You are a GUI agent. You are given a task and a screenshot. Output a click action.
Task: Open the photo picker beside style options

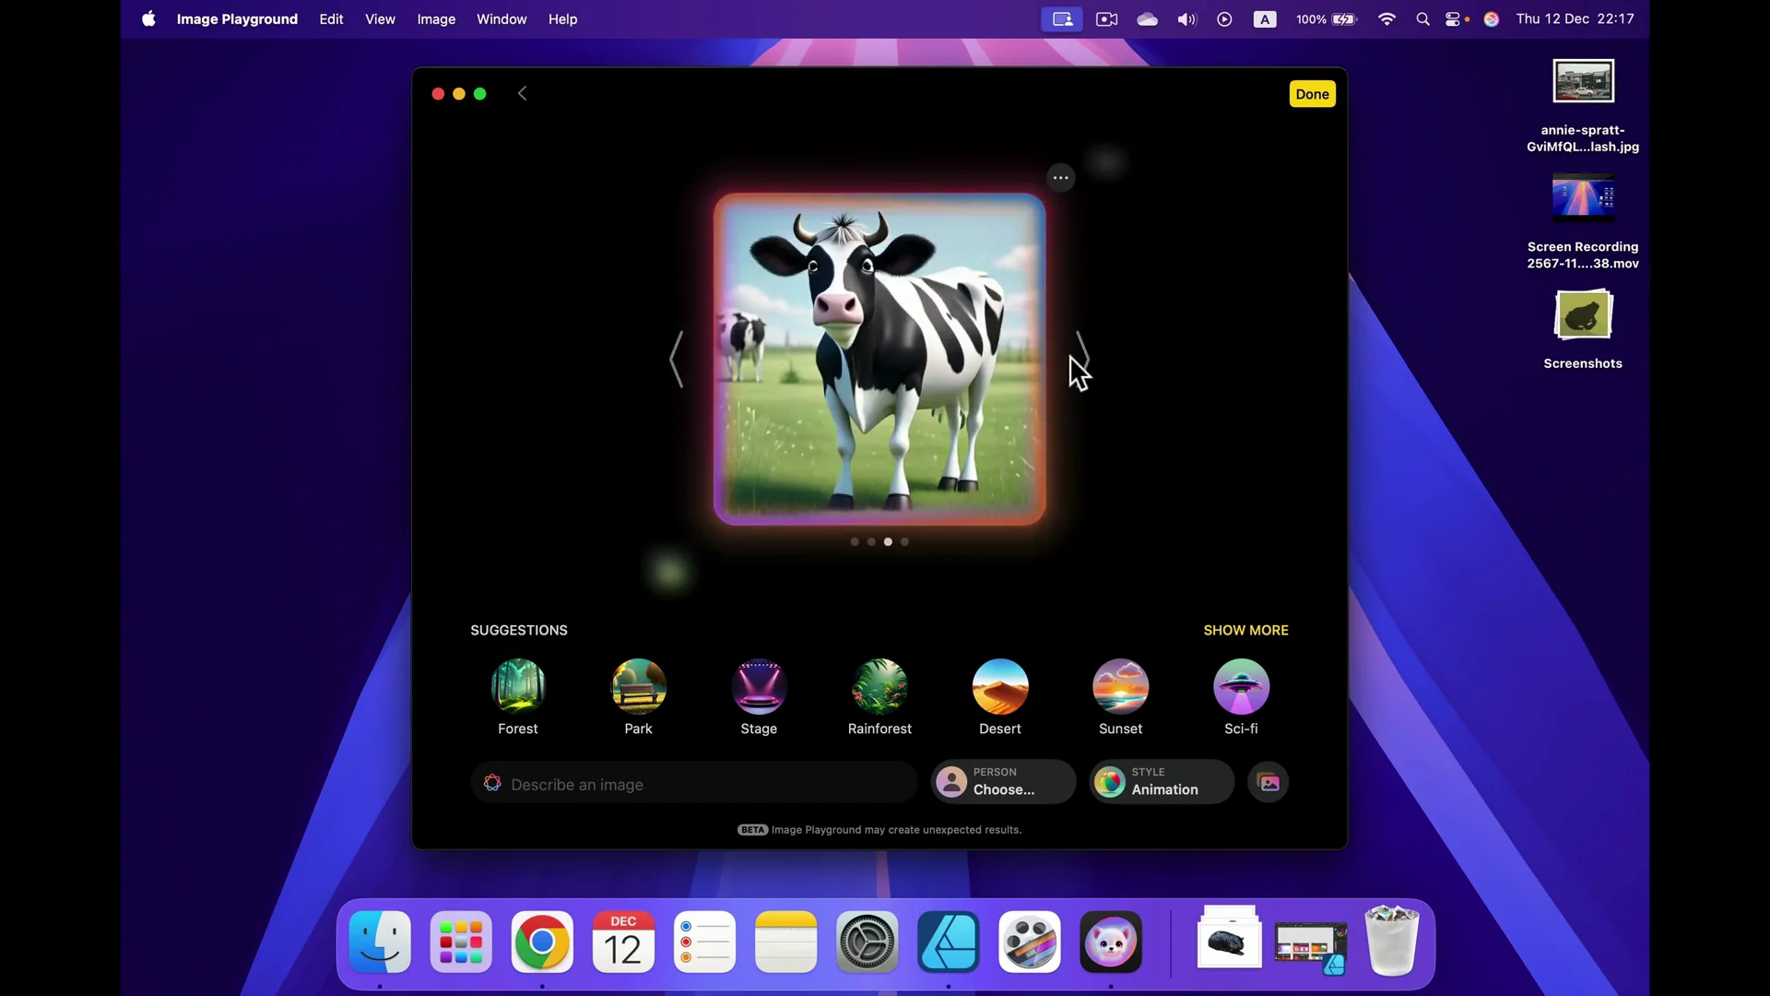pos(1268,782)
